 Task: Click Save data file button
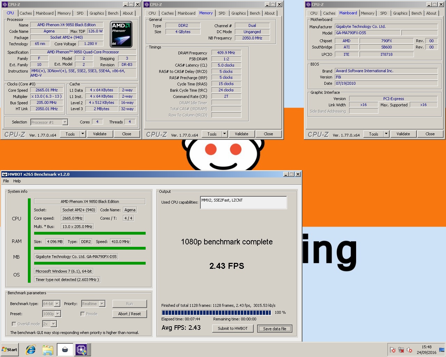pyautogui.click(x=275, y=328)
